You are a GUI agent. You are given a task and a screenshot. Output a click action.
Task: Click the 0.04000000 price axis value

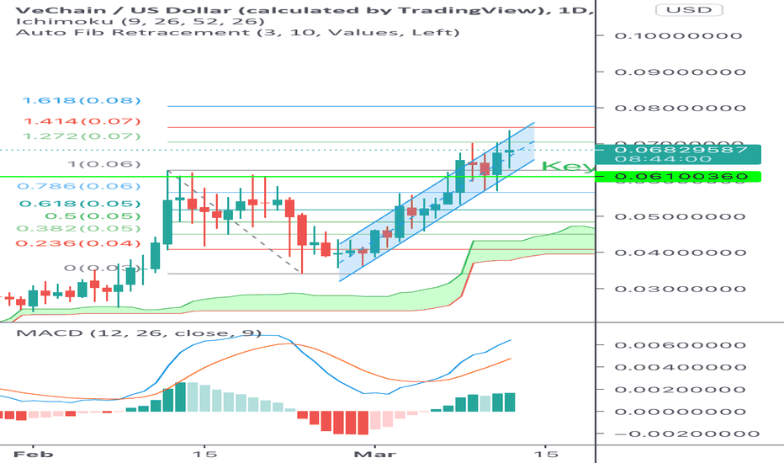pyautogui.click(x=680, y=253)
